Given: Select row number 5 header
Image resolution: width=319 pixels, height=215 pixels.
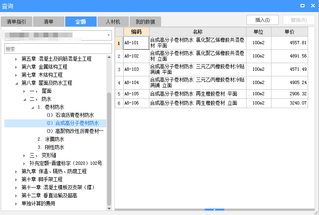Looking at the screenshot, I should (119, 94).
